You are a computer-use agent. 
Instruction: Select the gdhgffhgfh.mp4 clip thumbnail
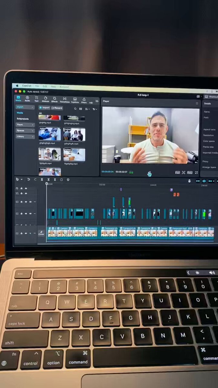(x=74, y=135)
